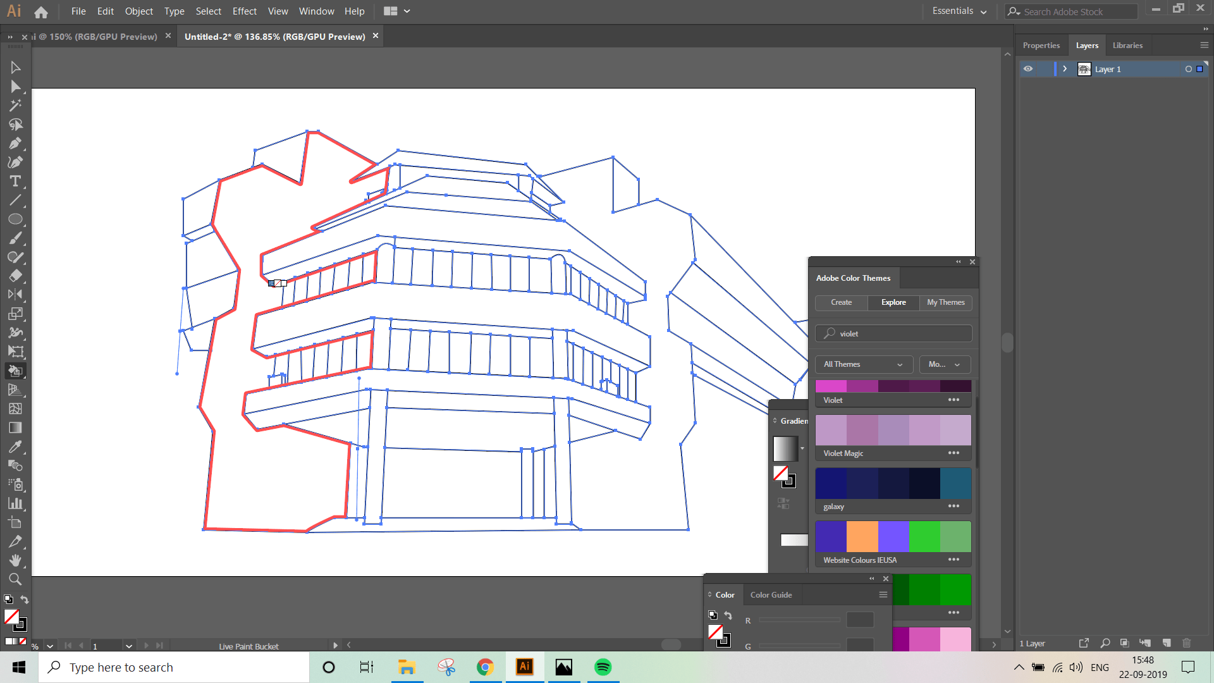Open the View menu dropdown arrow
The image size is (1214, 683).
tap(278, 11)
